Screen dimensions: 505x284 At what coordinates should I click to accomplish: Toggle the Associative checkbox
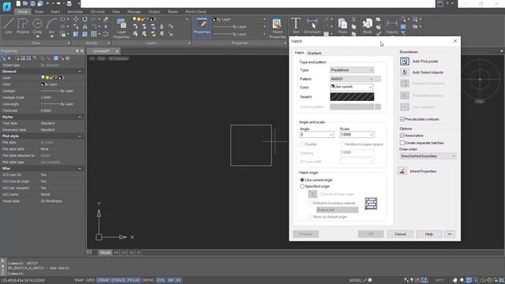(x=402, y=136)
